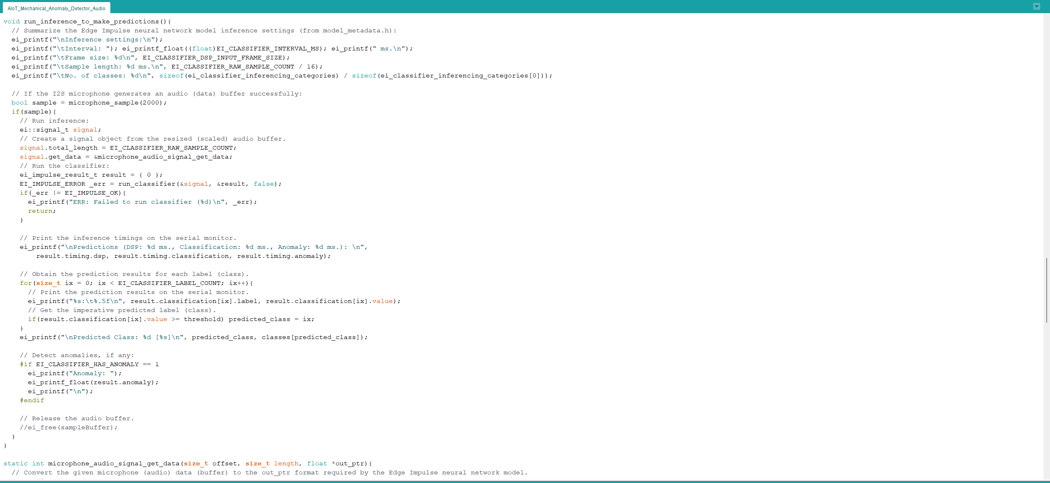Click the vertical scrollbar thumb
This screenshot has height=483, width=1050.
tap(1046, 290)
